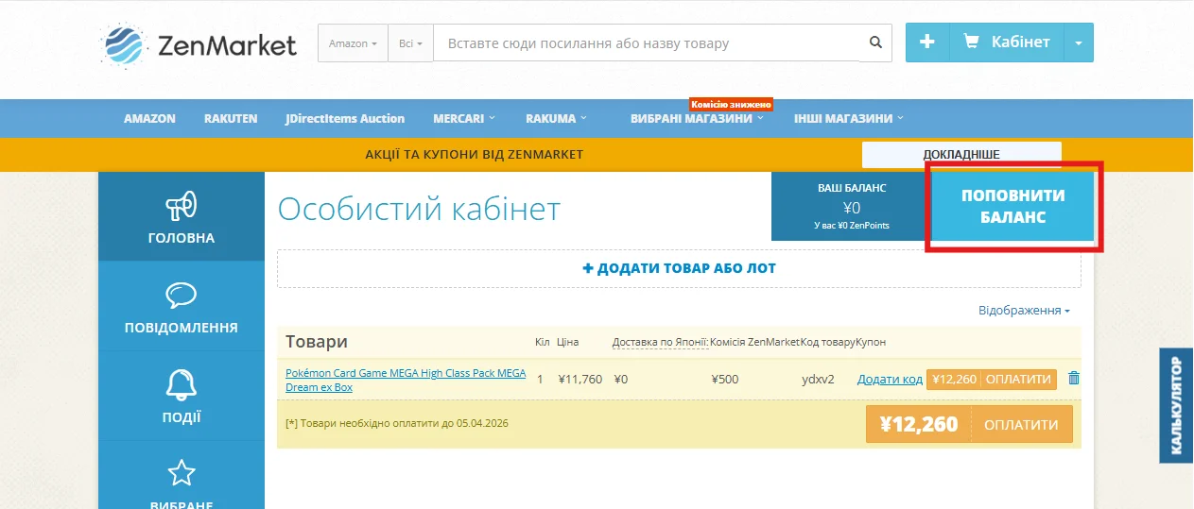Screen dimensions: 1194x509
Task: Click the ДОКЛАДНІШЕ button
Action: click(x=961, y=154)
